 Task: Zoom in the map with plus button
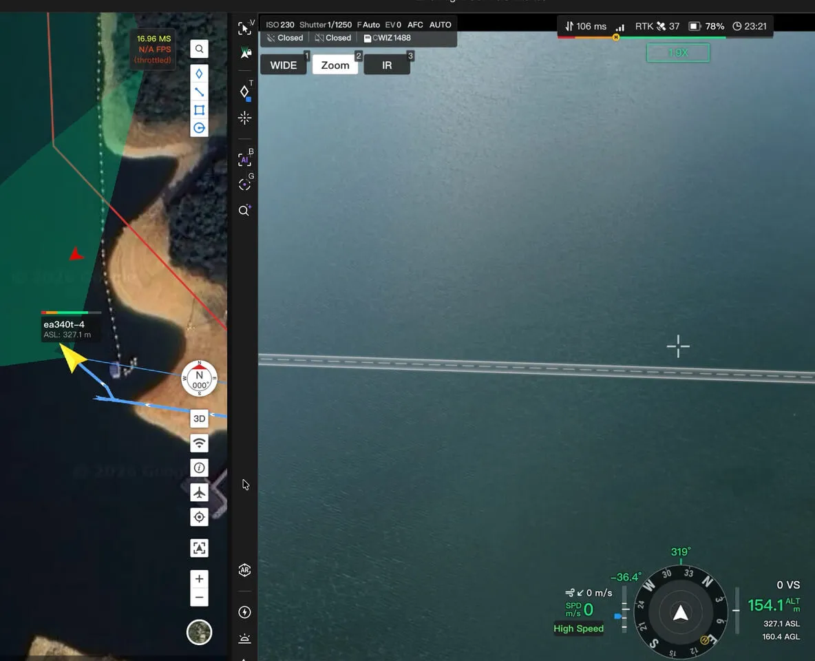click(x=199, y=579)
